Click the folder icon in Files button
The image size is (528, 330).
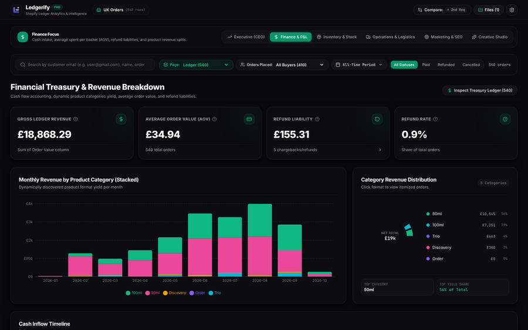coord(480,10)
